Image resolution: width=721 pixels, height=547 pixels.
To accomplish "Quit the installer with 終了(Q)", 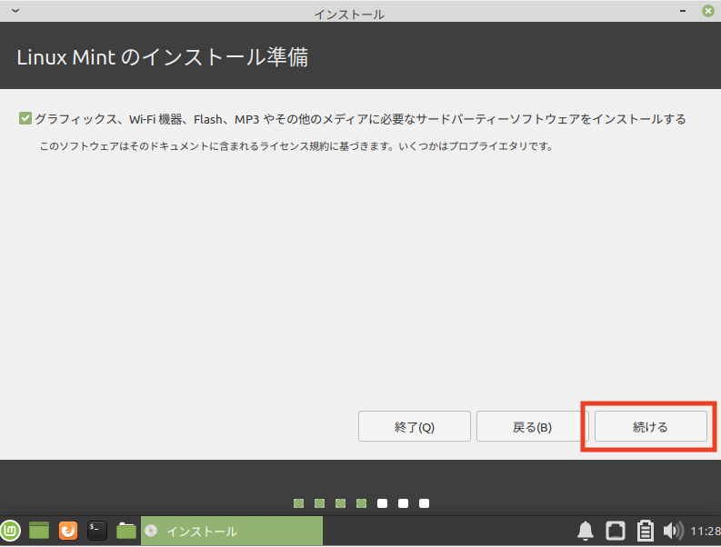I will click(x=415, y=426).
